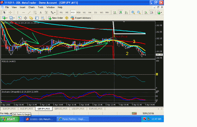Viewport: 197px width, 127px height.
Task: Toggle chart auto scroll
Action: tap(146, 12)
